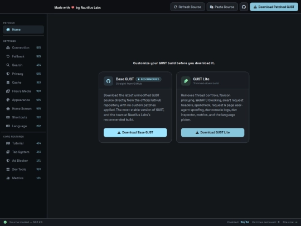Viewport: 301px width, 226px height.
Task: Click the Metrics chart icon
Action: pyautogui.click(x=8, y=178)
